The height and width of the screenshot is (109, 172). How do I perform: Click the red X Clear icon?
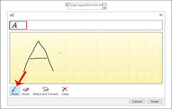click(x=65, y=89)
